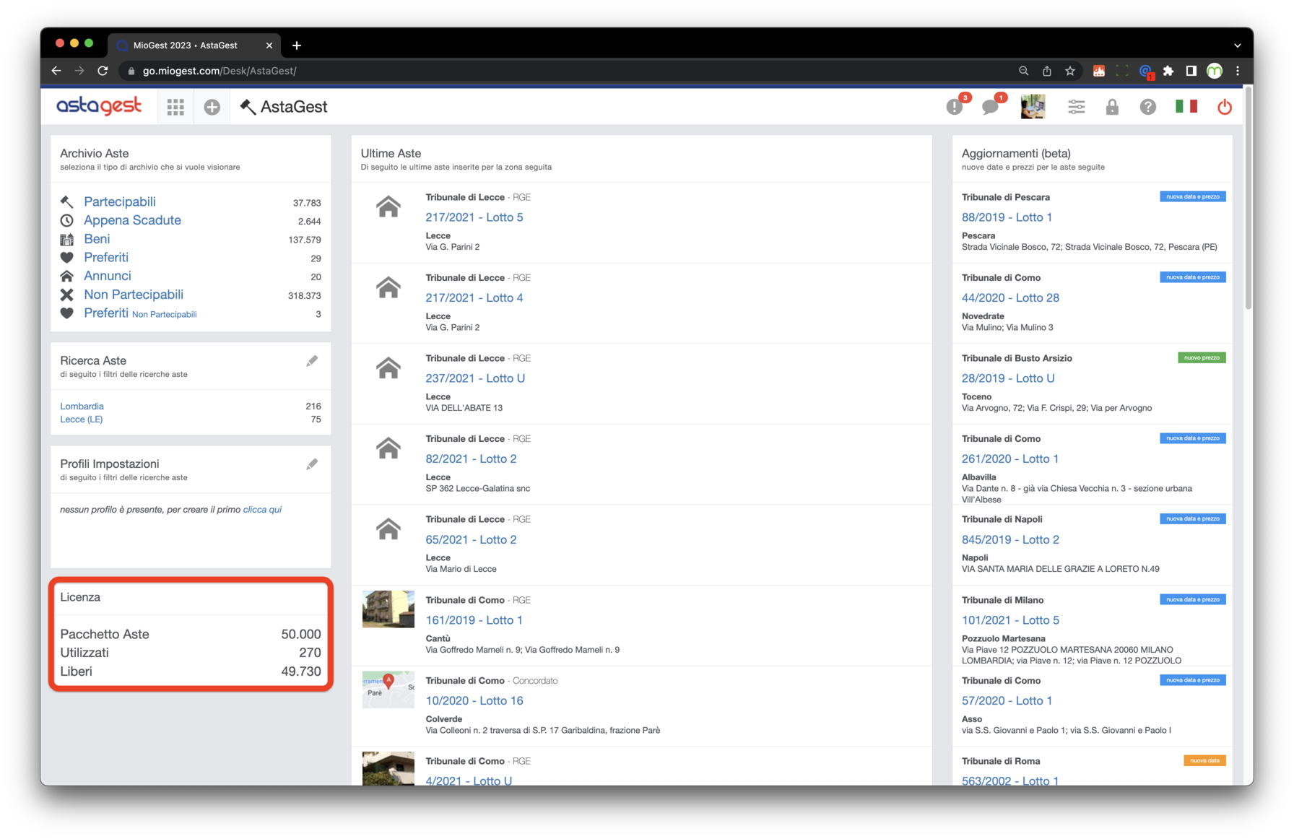1294x839 pixels.
Task: Open update 845/2019 - Lotto 2
Action: click(x=1010, y=539)
